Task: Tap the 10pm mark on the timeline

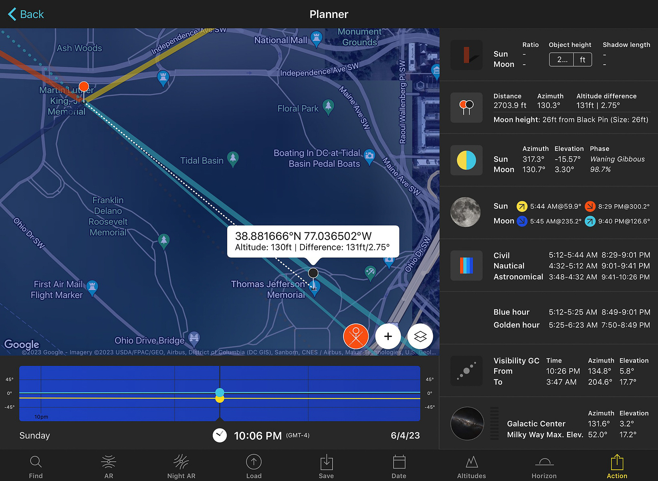Action: (41, 417)
